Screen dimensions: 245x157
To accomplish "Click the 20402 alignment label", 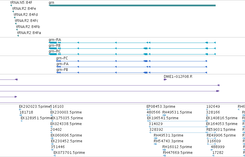I will [56, 130].
